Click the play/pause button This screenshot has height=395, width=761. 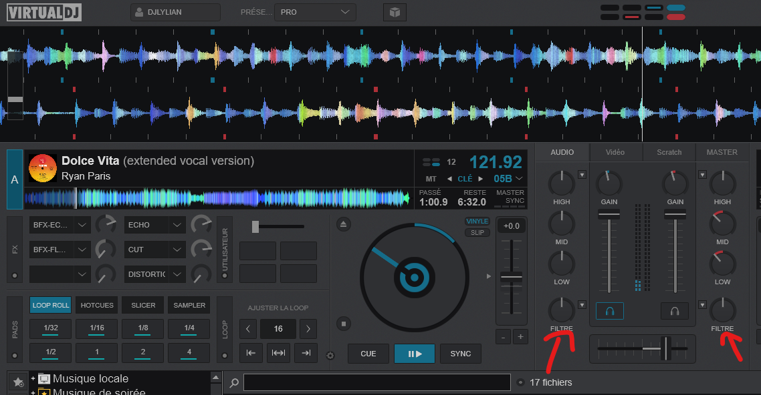[x=415, y=354]
